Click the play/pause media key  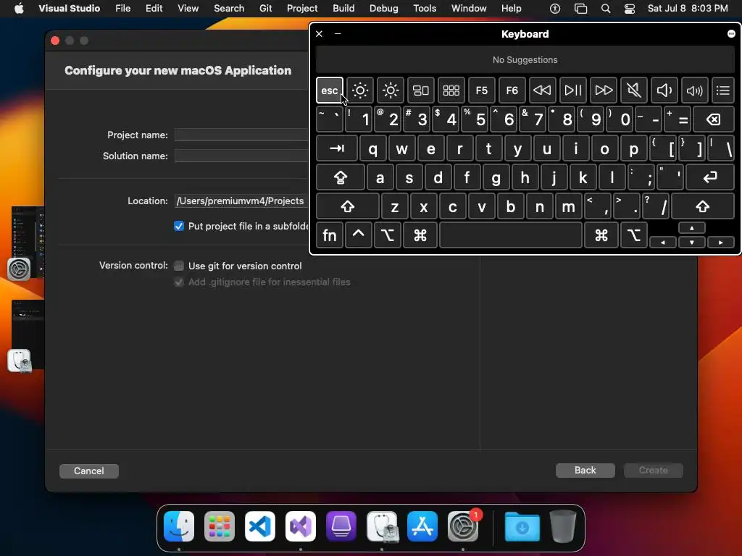[x=573, y=90]
